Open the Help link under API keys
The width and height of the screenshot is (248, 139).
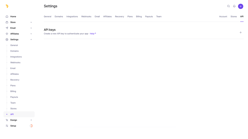[93, 34]
